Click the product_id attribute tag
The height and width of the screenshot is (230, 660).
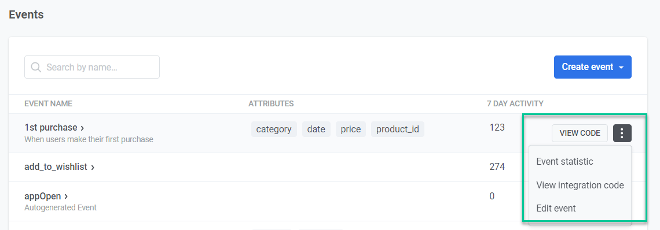(397, 129)
